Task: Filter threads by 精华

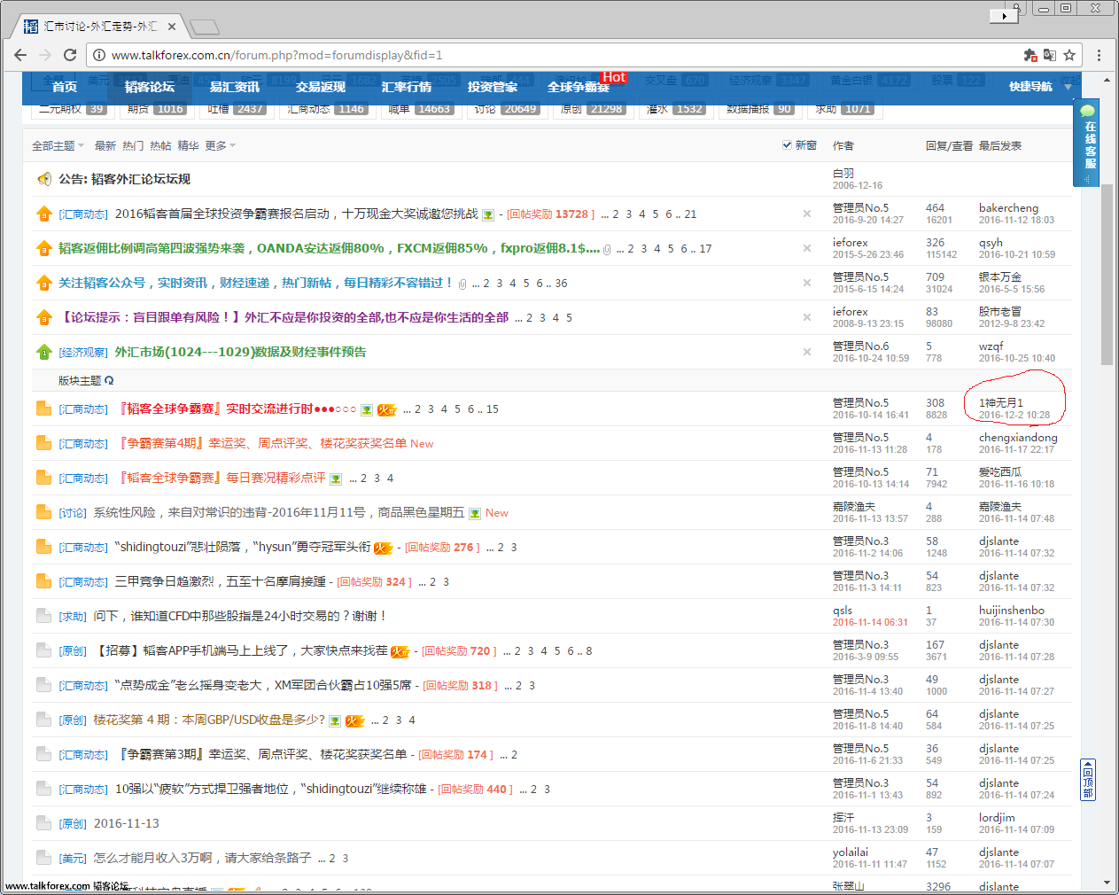Action: (188, 146)
